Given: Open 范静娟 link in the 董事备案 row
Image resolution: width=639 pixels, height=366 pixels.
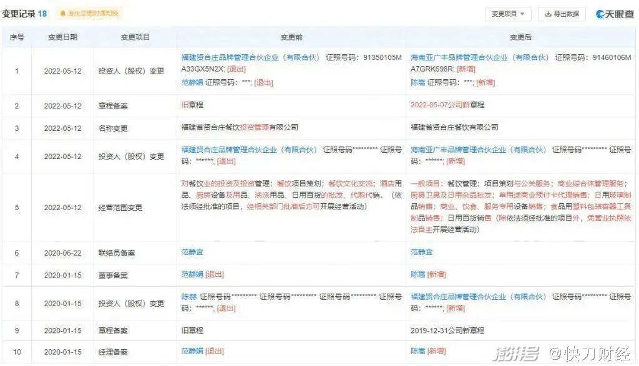Looking at the screenshot, I should point(192,274).
